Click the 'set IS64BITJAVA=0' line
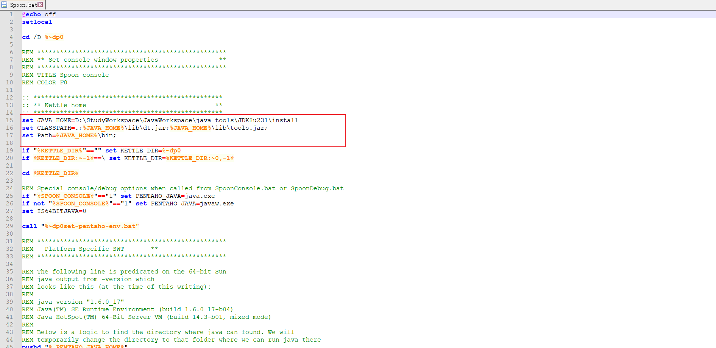 click(54, 211)
